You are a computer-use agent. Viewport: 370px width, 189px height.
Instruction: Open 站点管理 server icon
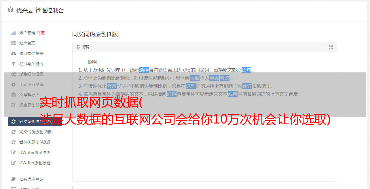(13, 43)
